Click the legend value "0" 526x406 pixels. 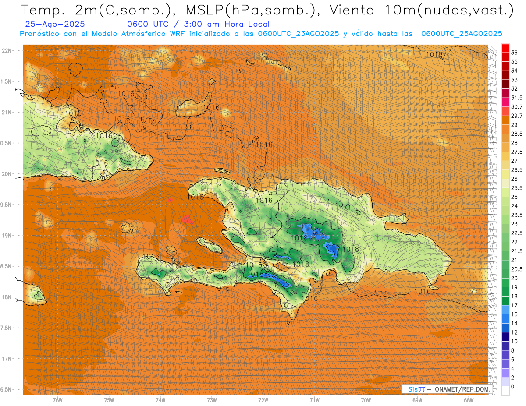coord(513,386)
